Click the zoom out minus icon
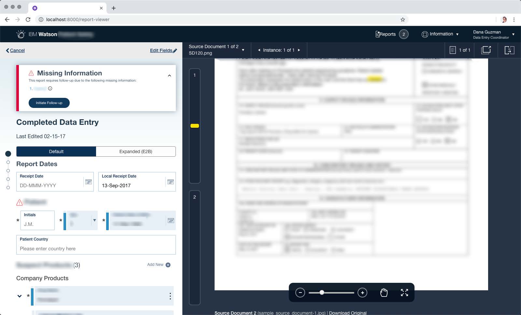The width and height of the screenshot is (521, 315). pyautogui.click(x=300, y=293)
